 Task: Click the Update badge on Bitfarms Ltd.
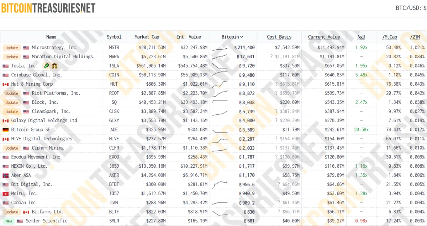tap(12, 212)
